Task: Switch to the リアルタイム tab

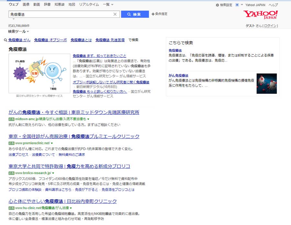Action: point(89,5)
